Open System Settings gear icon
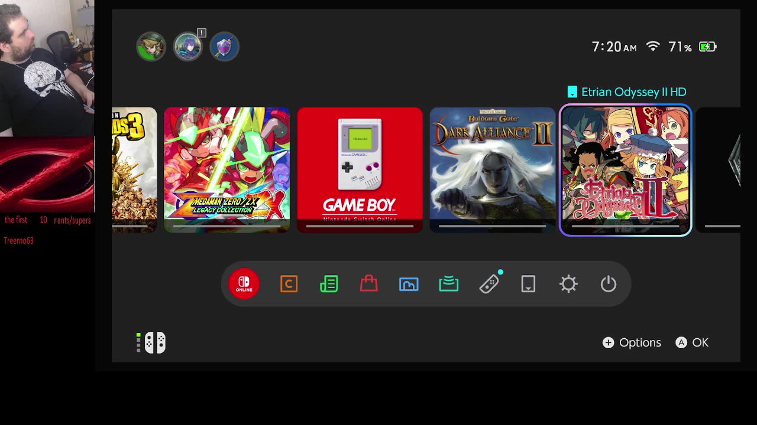 coord(568,284)
